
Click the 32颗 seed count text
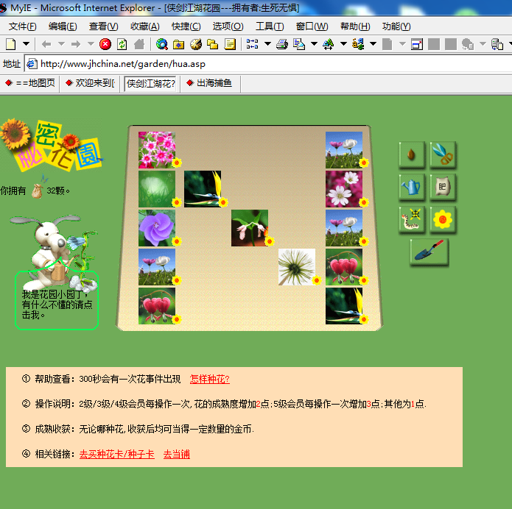(57, 191)
